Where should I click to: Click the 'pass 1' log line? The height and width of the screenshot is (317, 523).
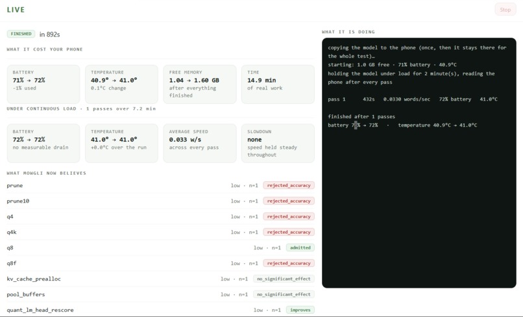413,99
